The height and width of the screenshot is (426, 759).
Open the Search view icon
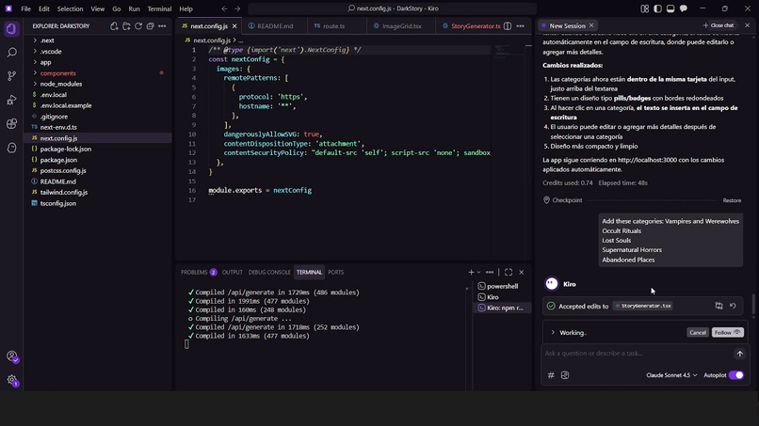tap(11, 53)
